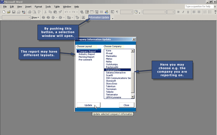Expand the Undo history arrow

pos(70,12)
